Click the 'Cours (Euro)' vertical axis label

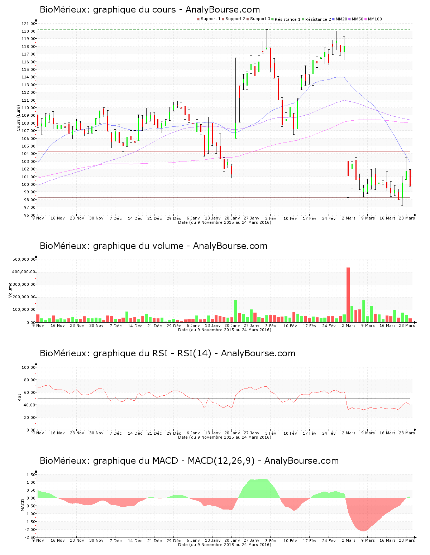click(x=18, y=118)
